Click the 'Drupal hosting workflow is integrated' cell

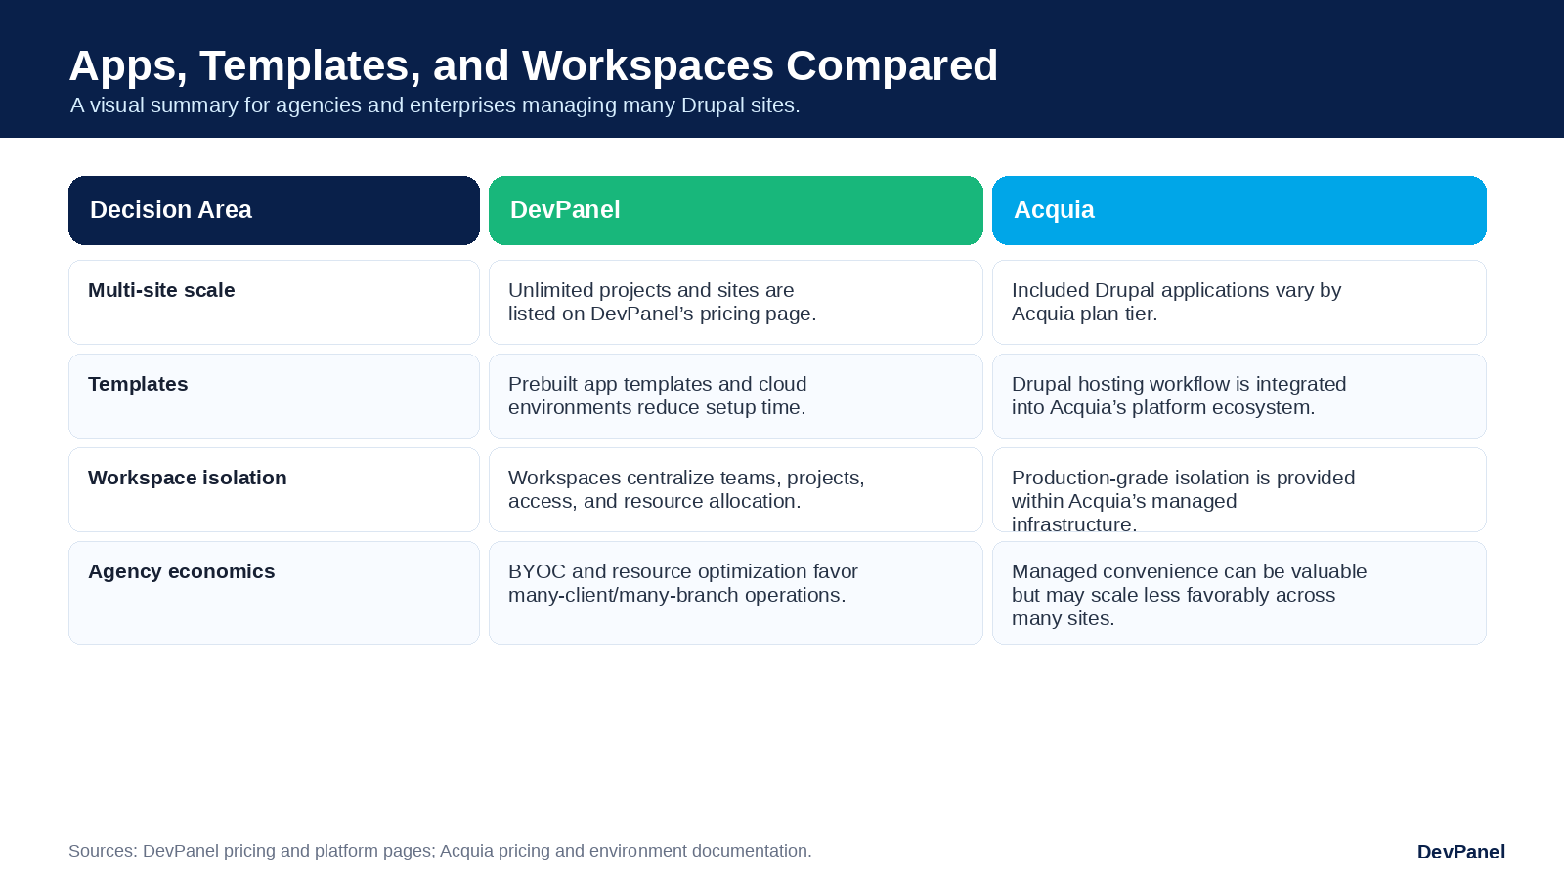[x=1238, y=396]
